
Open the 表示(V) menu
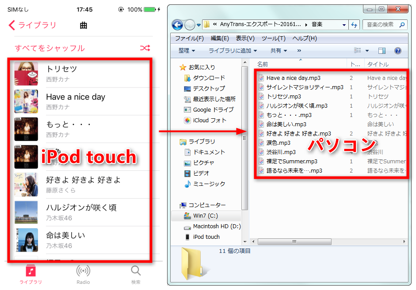click(245, 38)
